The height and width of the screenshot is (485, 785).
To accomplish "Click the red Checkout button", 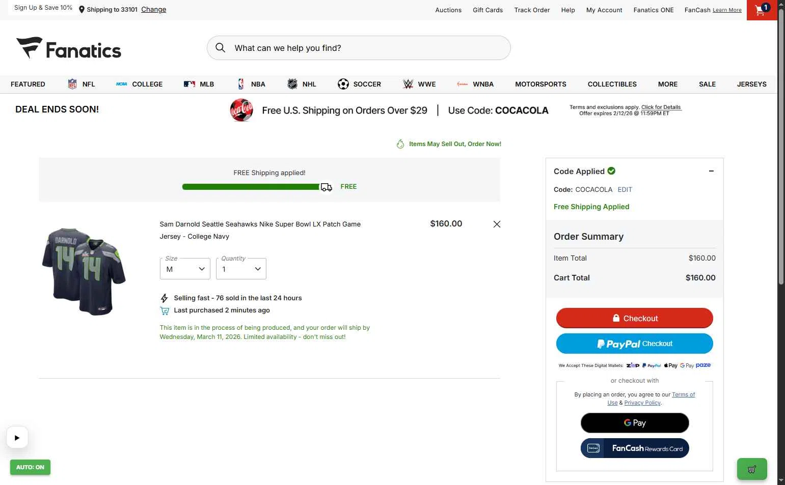I will point(634,318).
